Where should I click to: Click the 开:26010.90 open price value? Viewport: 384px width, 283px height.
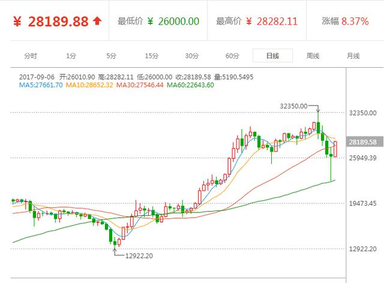pyautogui.click(x=77, y=77)
